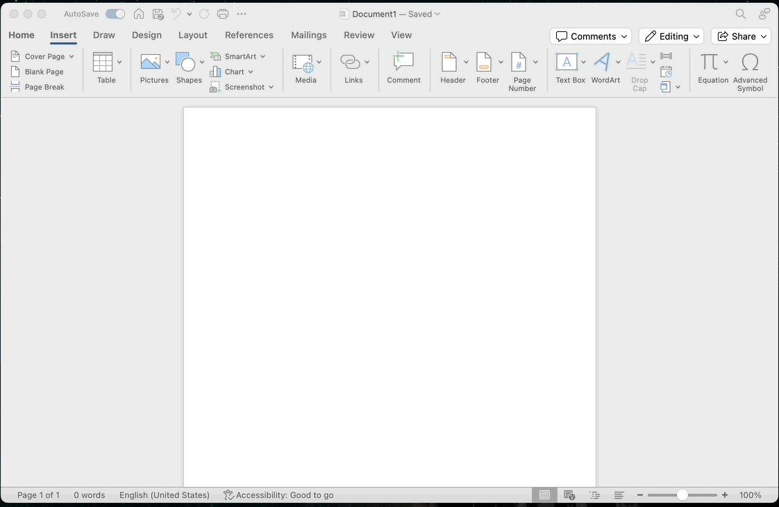
Task: Click the Print icon in title bar
Action: pos(223,14)
